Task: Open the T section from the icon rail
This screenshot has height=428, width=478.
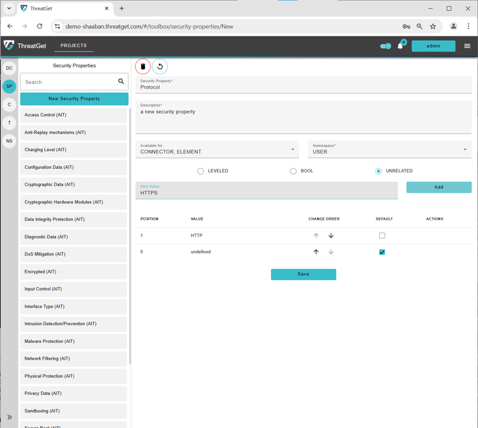Action: click(9, 122)
